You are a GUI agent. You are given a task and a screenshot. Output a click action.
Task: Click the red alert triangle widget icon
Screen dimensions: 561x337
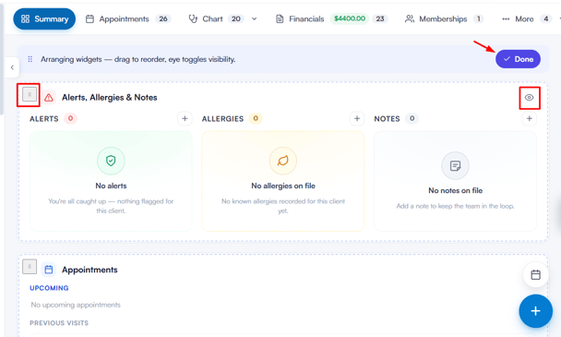point(49,98)
